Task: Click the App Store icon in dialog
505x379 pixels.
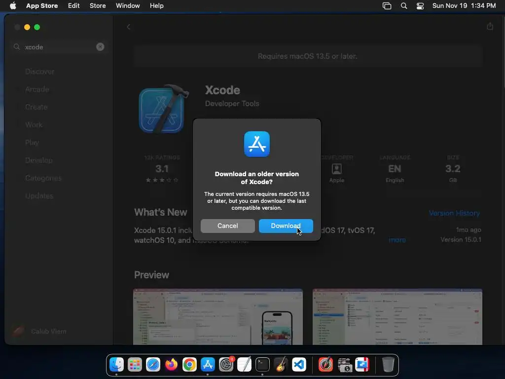Action: [x=256, y=144]
